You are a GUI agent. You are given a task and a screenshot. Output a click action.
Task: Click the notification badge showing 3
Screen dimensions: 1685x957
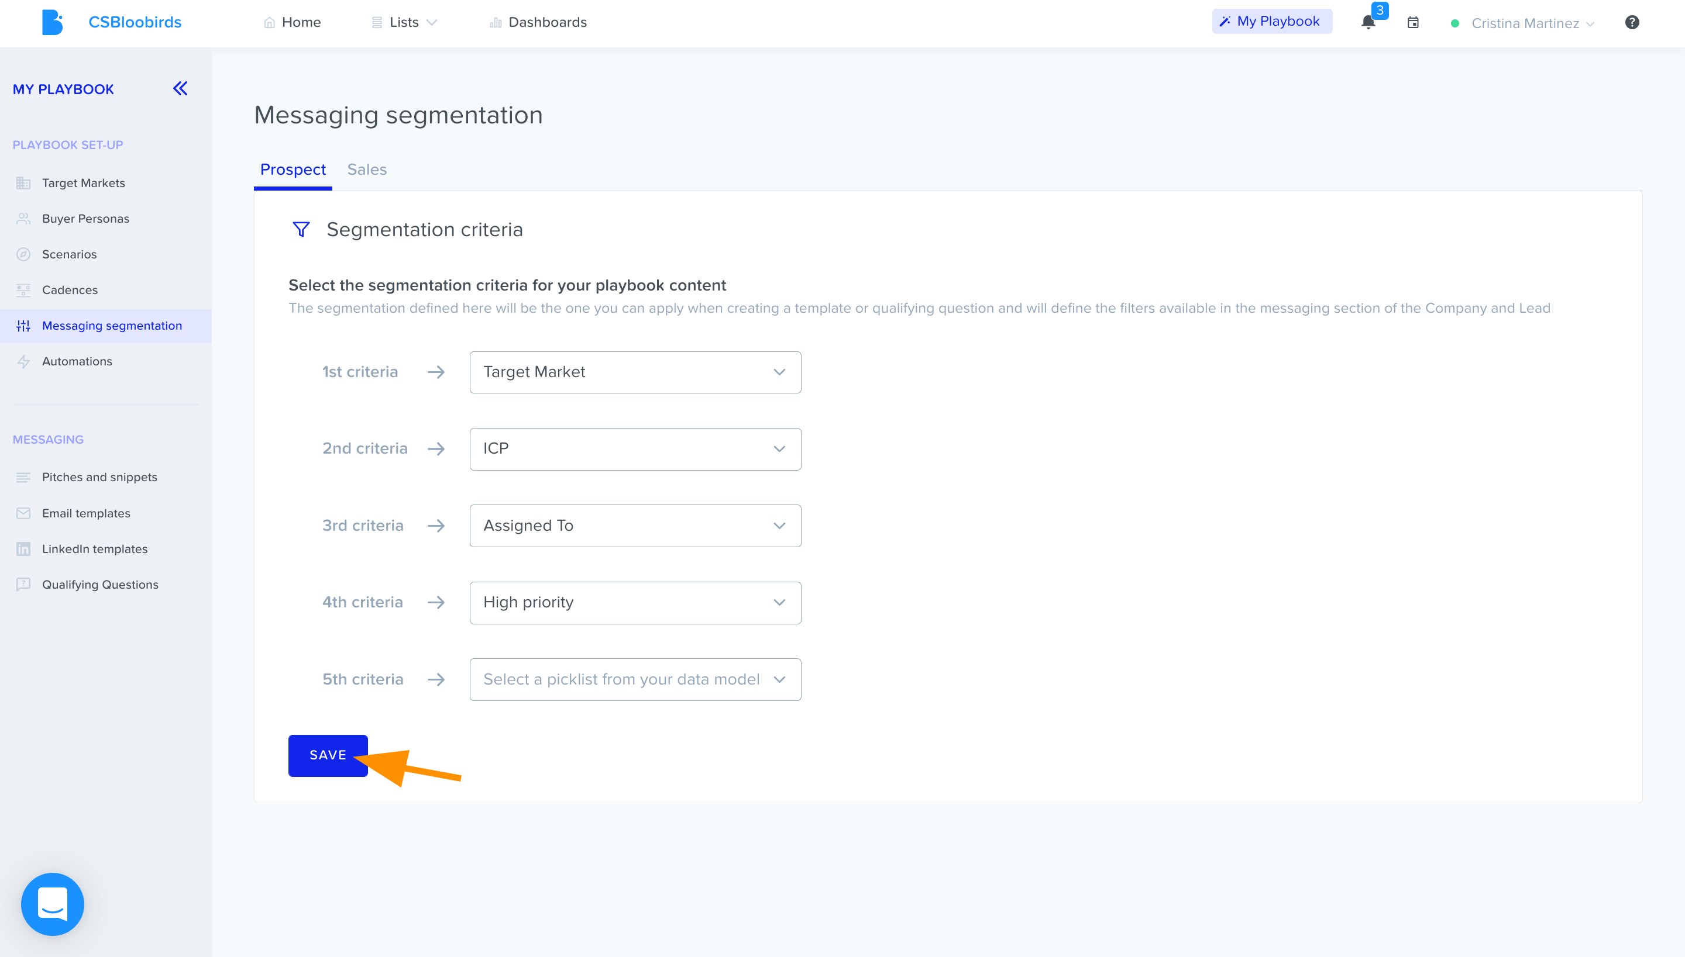(x=1380, y=11)
